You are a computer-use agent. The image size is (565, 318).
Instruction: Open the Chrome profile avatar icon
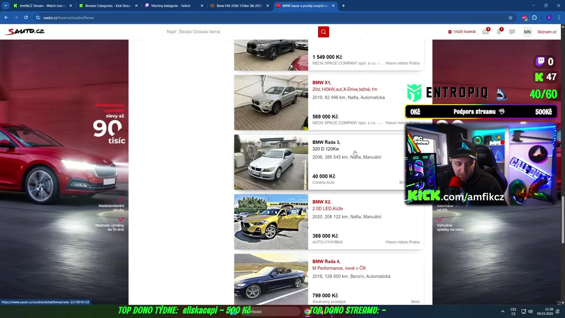click(549, 18)
